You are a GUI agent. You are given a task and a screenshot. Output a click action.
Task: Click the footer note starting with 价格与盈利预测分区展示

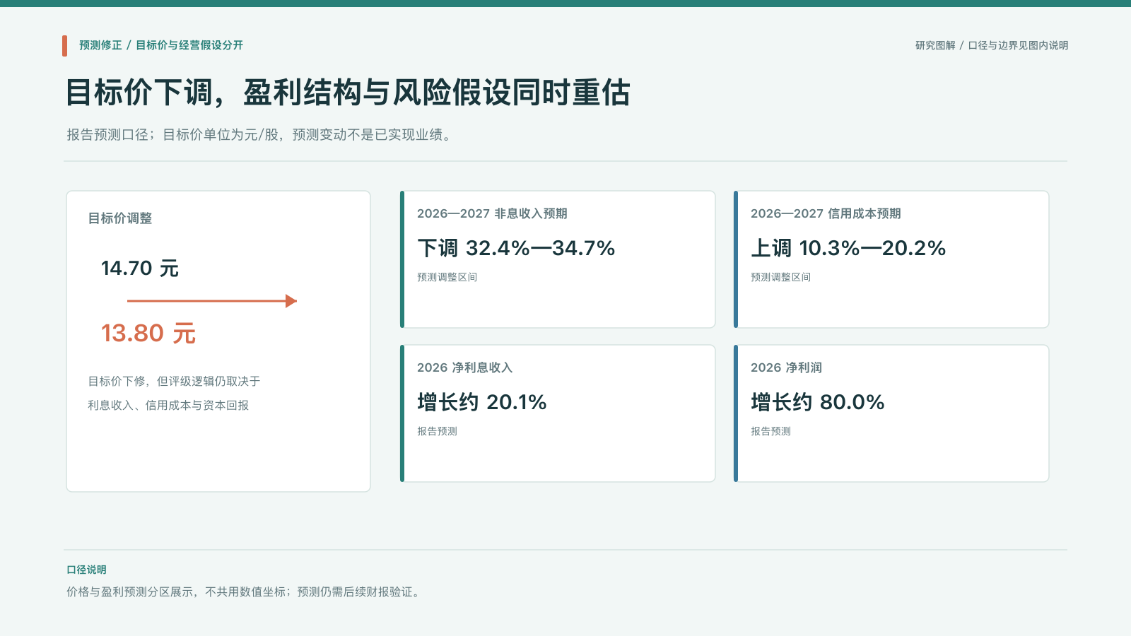coord(245,591)
